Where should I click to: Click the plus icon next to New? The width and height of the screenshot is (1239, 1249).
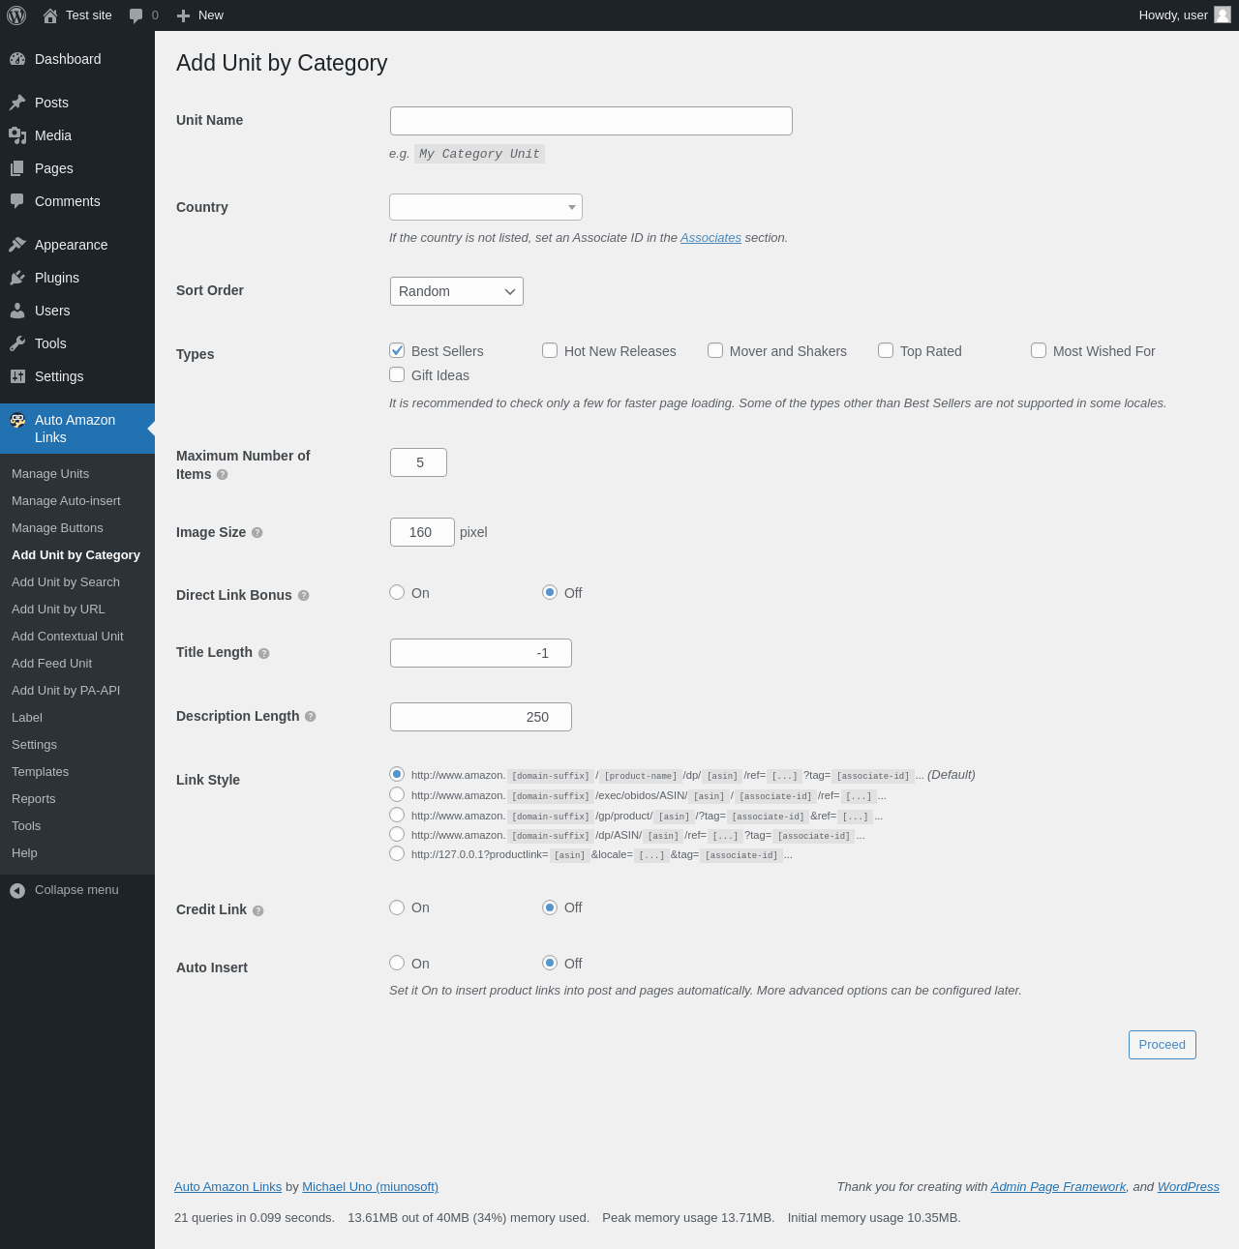pyautogui.click(x=183, y=15)
